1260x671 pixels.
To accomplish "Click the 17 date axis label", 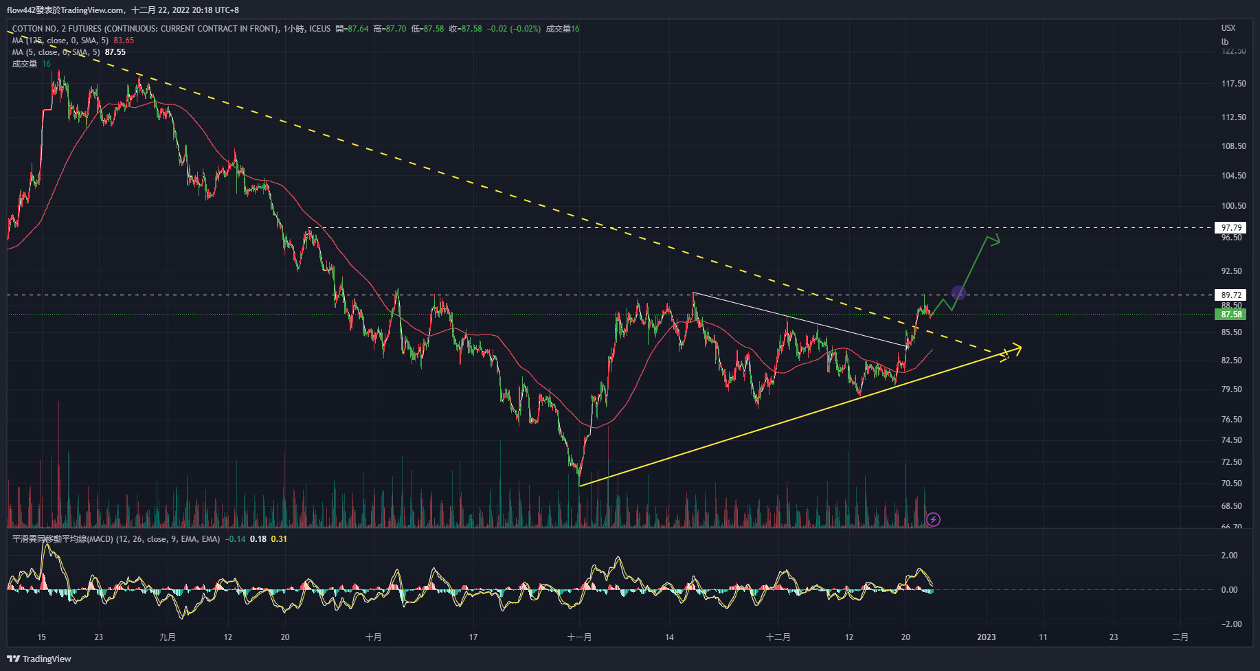I will [x=473, y=637].
